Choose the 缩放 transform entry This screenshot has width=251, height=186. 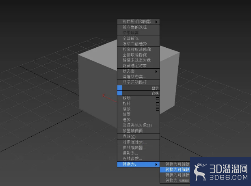tap(138, 109)
